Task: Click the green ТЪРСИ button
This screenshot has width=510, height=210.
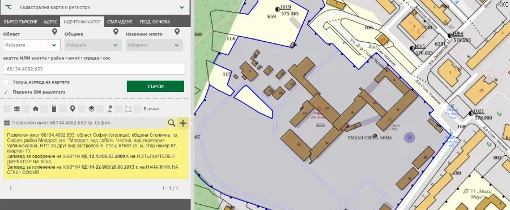Action: 155,86
